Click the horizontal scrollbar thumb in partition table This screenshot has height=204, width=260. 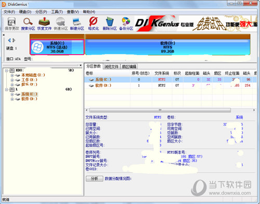160,110
